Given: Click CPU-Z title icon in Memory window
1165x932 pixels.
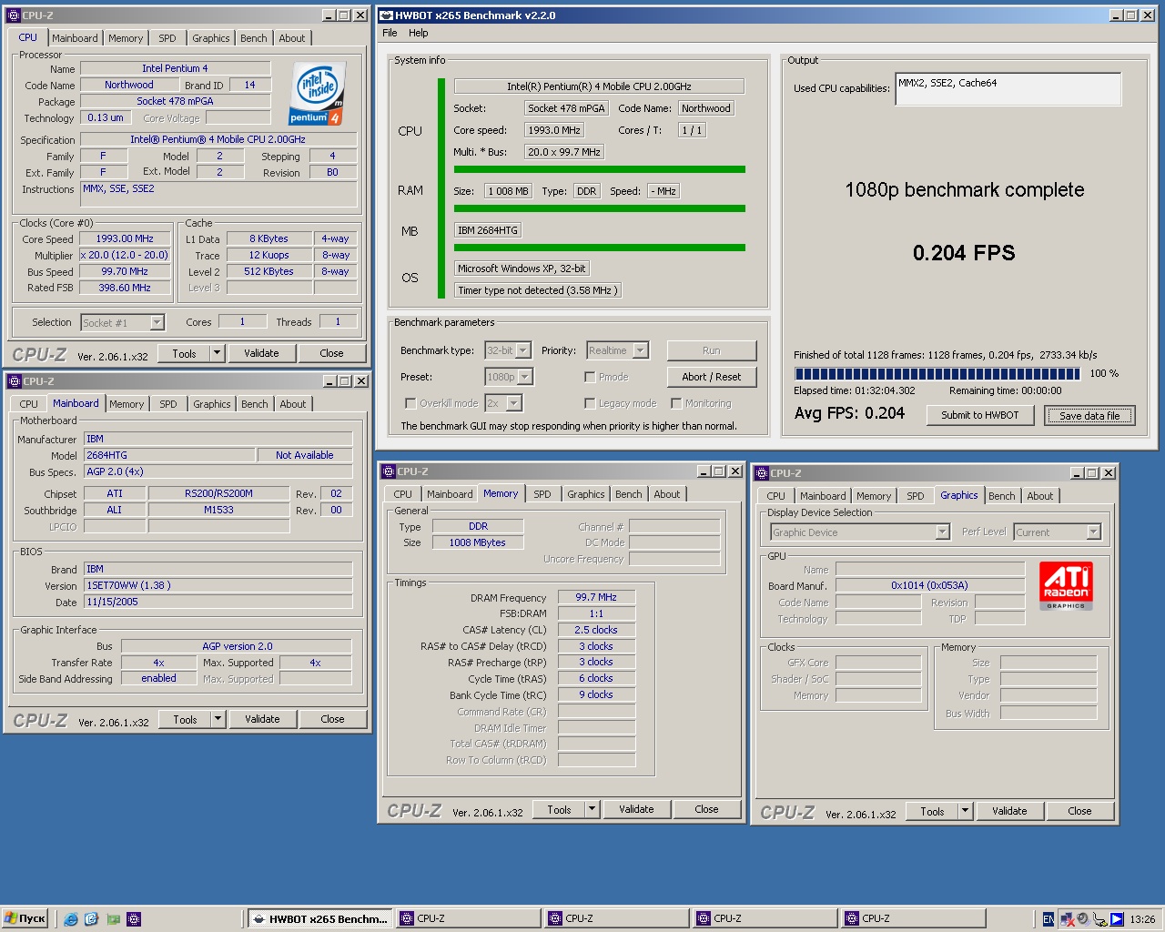Looking at the screenshot, I should pyautogui.click(x=388, y=471).
